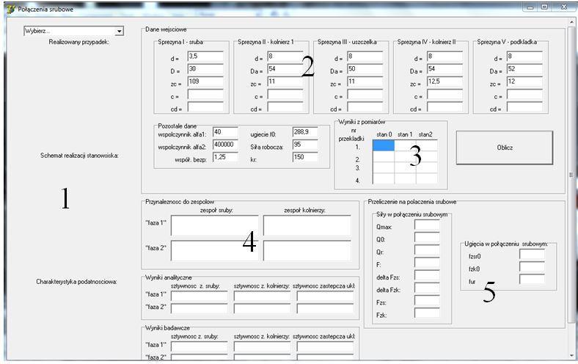Click the Sila robocza field

(x=305, y=145)
